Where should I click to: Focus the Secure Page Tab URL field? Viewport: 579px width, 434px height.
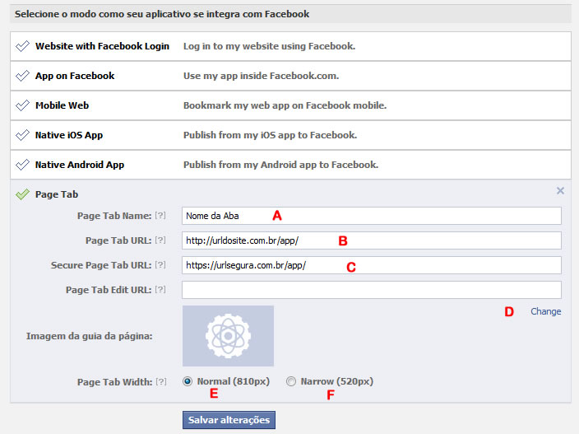click(x=372, y=265)
